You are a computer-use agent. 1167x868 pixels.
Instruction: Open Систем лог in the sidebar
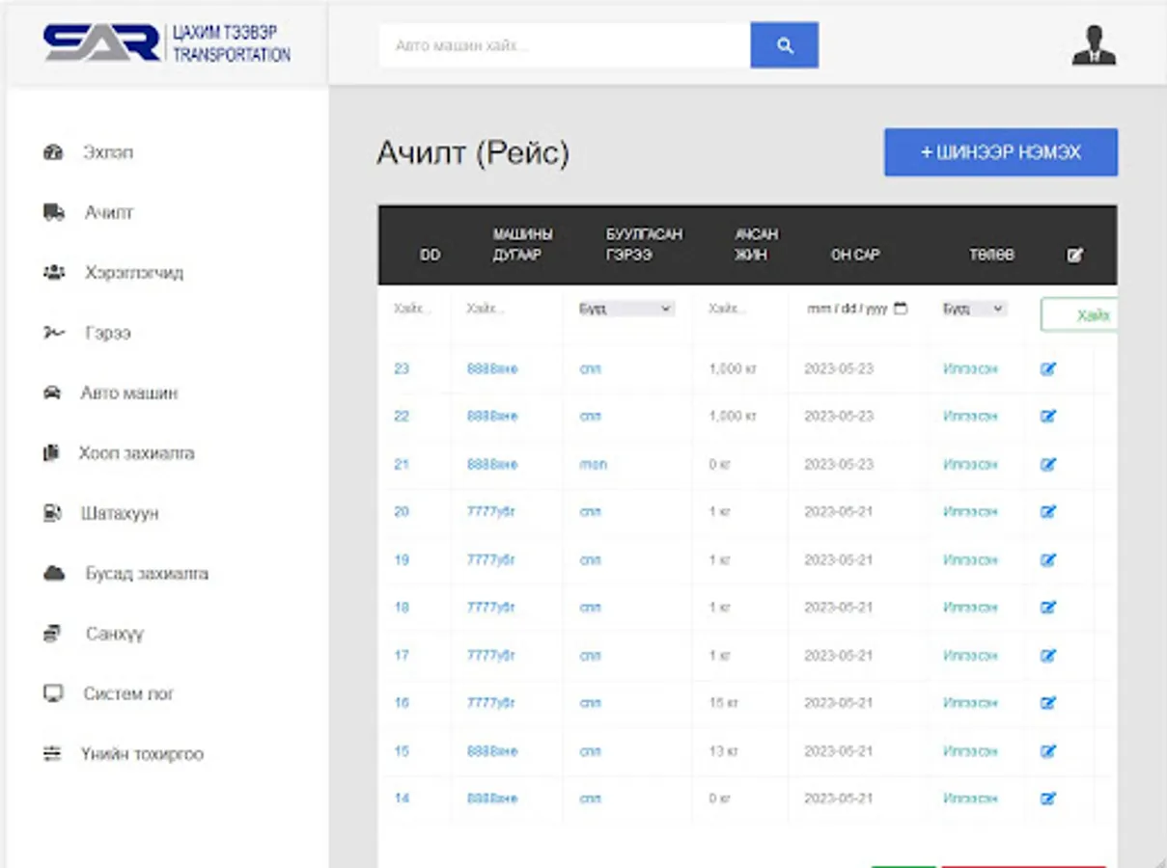[x=128, y=693]
